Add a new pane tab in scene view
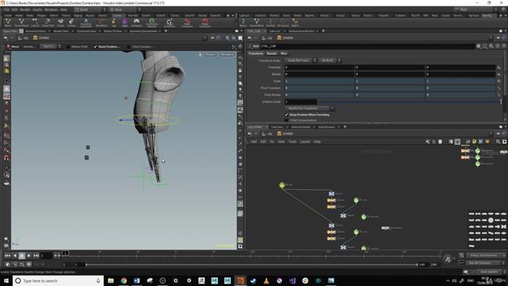Viewport: 508px width, 286px height. pyautogui.click(x=166, y=31)
